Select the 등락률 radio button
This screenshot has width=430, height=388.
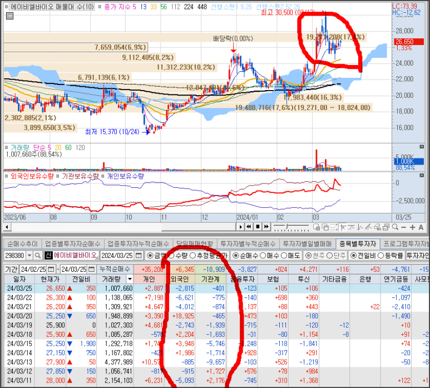pyautogui.click(x=380, y=256)
